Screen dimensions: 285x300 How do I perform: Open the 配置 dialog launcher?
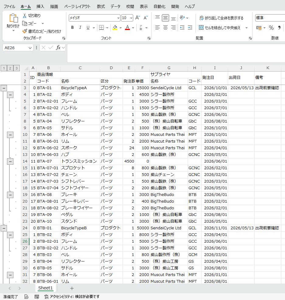point(250,38)
